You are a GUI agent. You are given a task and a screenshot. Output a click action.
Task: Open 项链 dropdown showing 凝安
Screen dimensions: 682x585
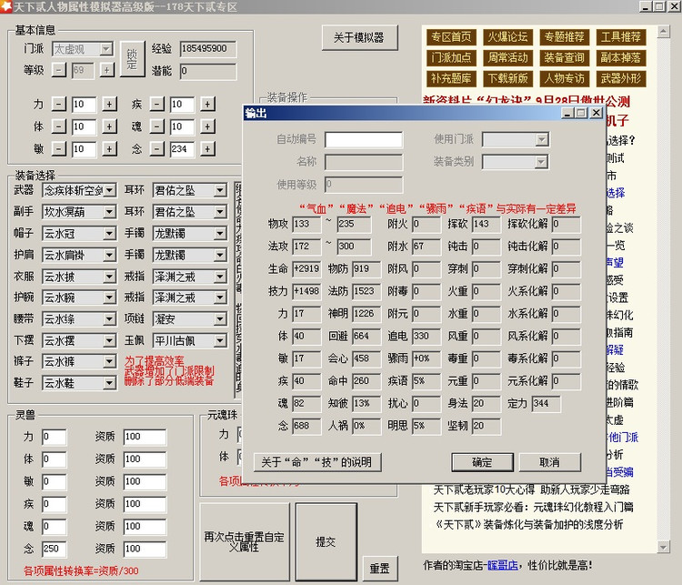tap(220, 319)
